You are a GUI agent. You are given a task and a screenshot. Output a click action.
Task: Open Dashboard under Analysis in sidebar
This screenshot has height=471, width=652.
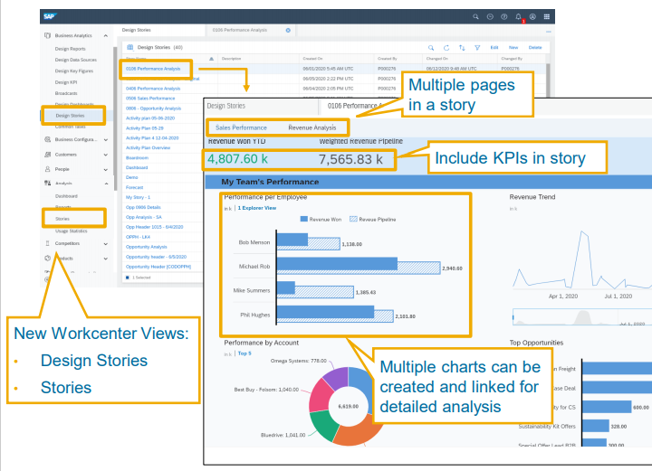(x=66, y=196)
